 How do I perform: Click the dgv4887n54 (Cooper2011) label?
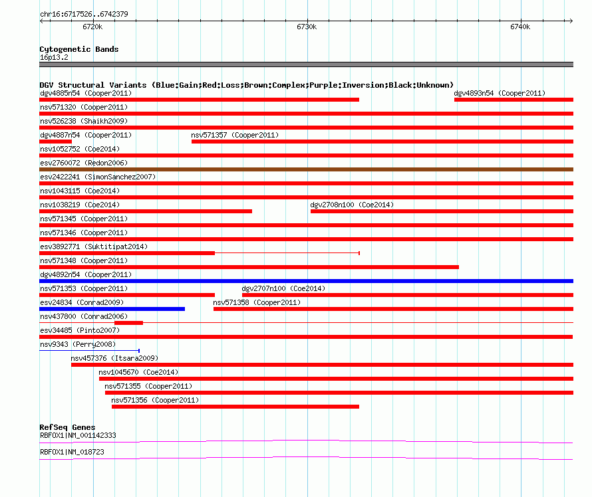(x=86, y=135)
